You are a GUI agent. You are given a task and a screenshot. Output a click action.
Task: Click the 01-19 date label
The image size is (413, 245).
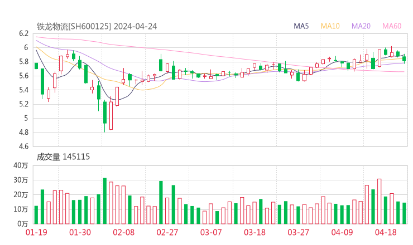(x=36, y=232)
